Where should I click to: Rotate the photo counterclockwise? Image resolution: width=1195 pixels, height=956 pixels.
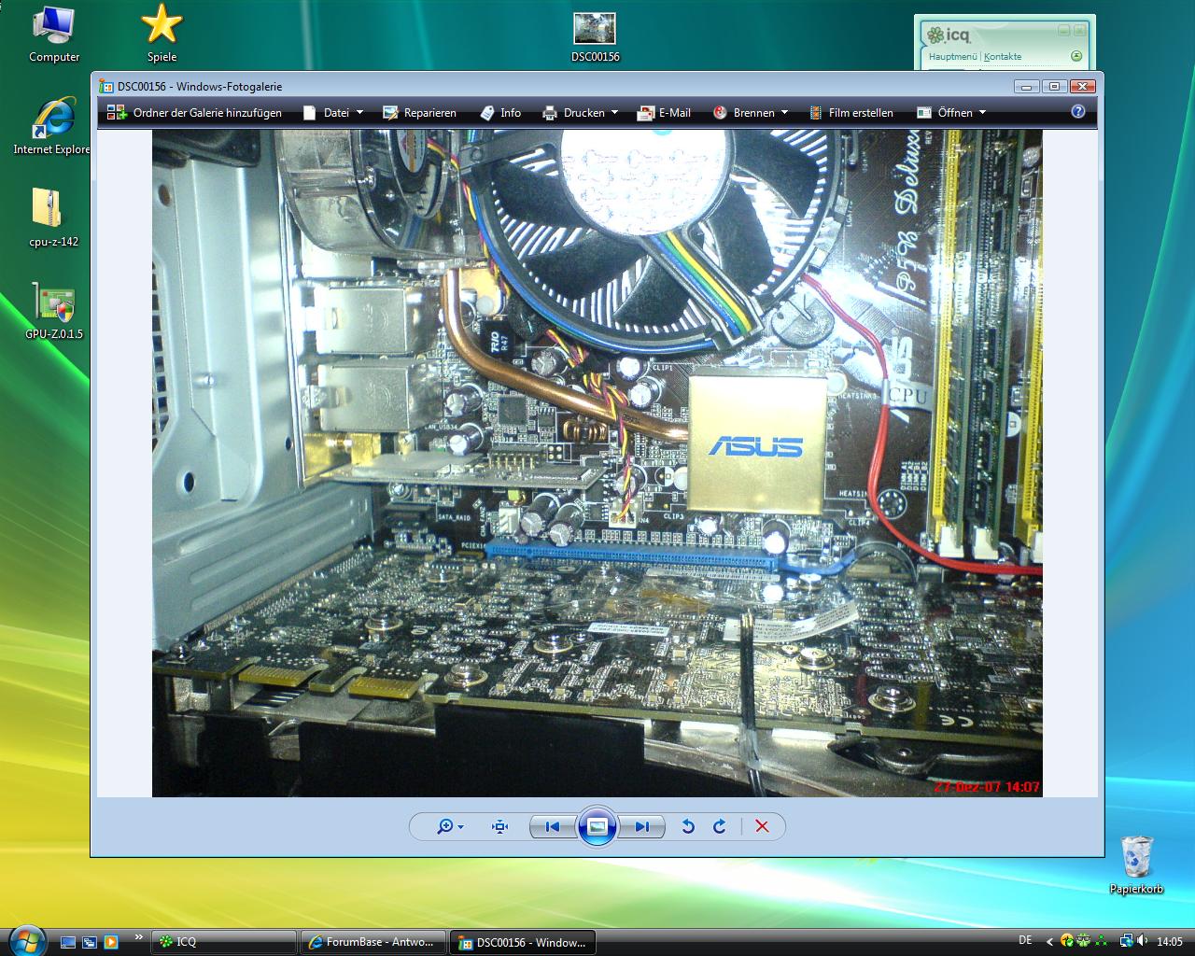point(688,826)
